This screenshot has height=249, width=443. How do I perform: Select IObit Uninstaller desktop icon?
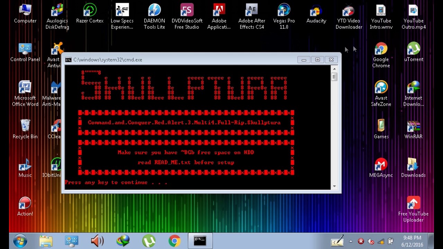click(x=52, y=168)
